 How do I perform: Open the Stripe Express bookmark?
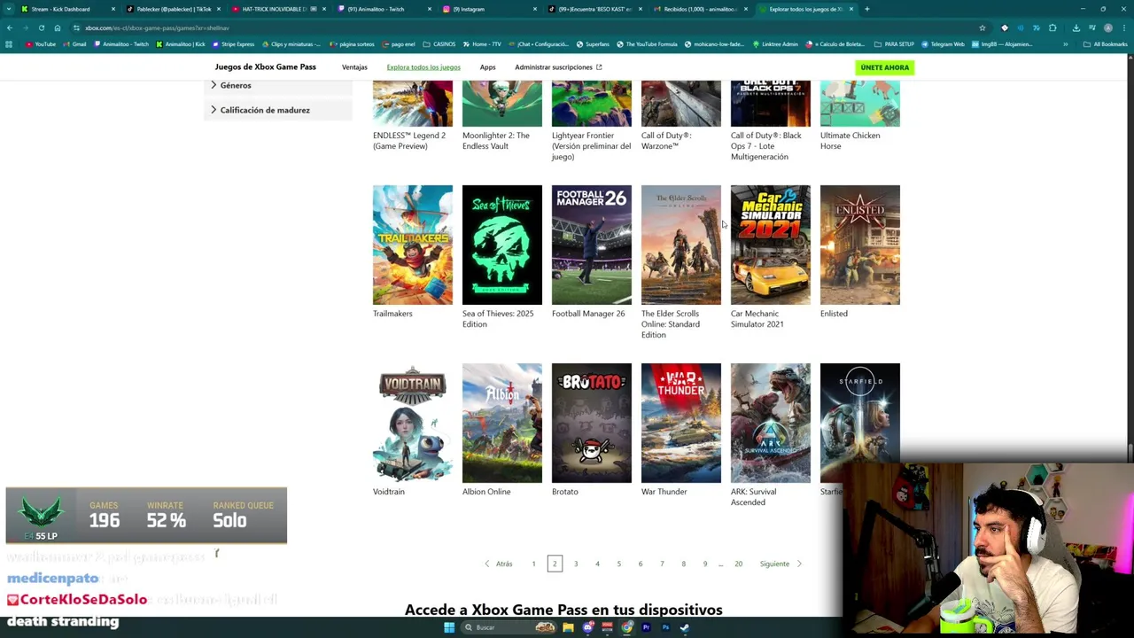[233, 43]
